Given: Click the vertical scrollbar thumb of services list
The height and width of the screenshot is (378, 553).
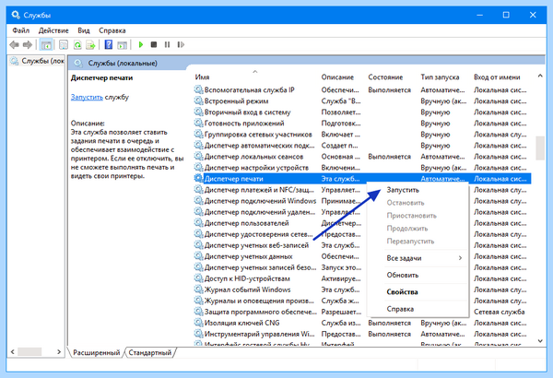Looking at the screenshot, I should (540, 148).
